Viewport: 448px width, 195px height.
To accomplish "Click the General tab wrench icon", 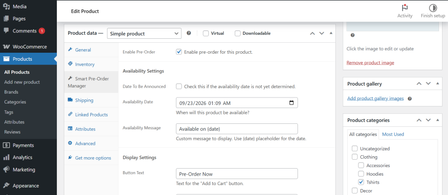I will pyautogui.click(x=70, y=50).
